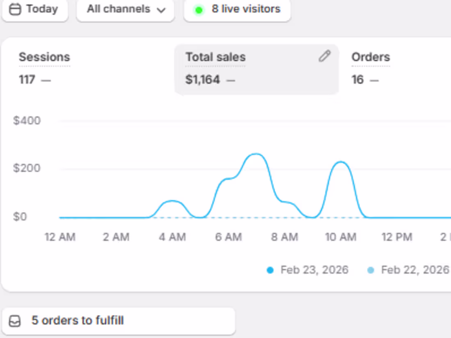This screenshot has height=338, width=451.
Task: Open the Today date range picker
Action: pyautogui.click(x=42, y=9)
